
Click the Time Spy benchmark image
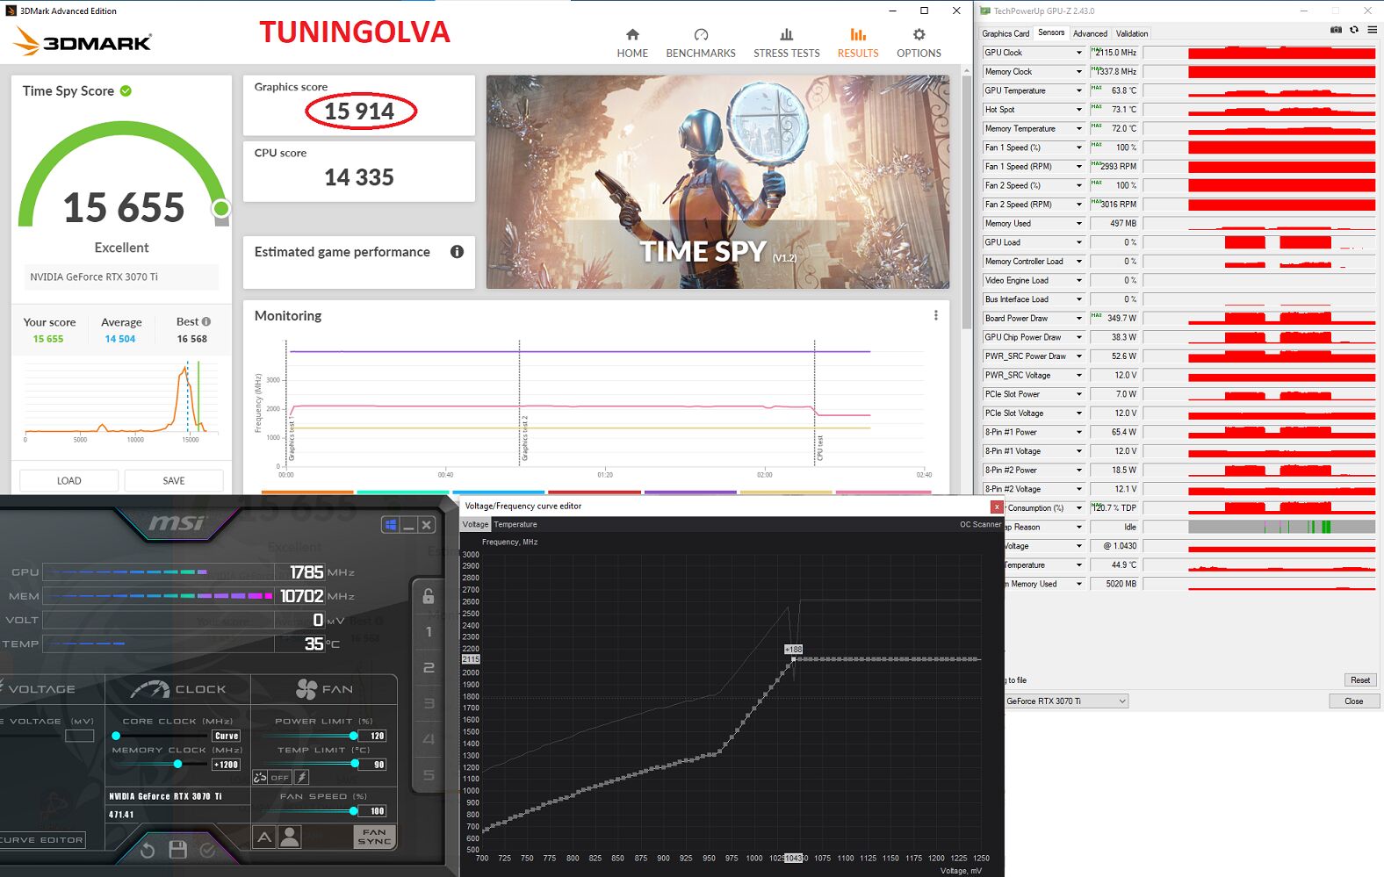[x=717, y=182]
